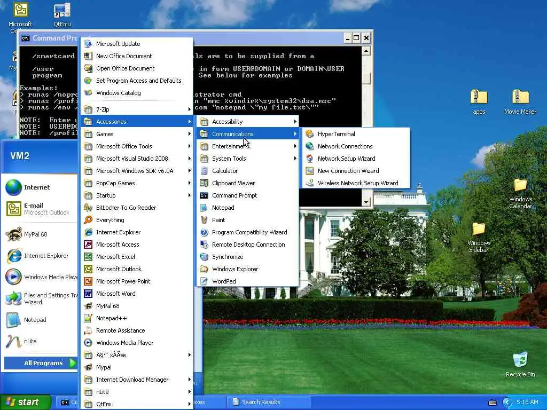Open Remote Assistance
Image resolution: width=547 pixels, height=410 pixels.
(x=137, y=330)
